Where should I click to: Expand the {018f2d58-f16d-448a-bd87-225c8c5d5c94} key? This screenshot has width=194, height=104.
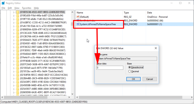pyautogui.click(x=13, y=15)
